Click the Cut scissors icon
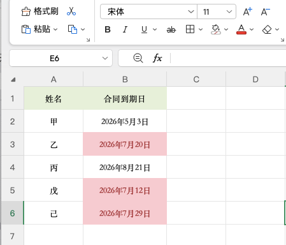 [71, 11]
